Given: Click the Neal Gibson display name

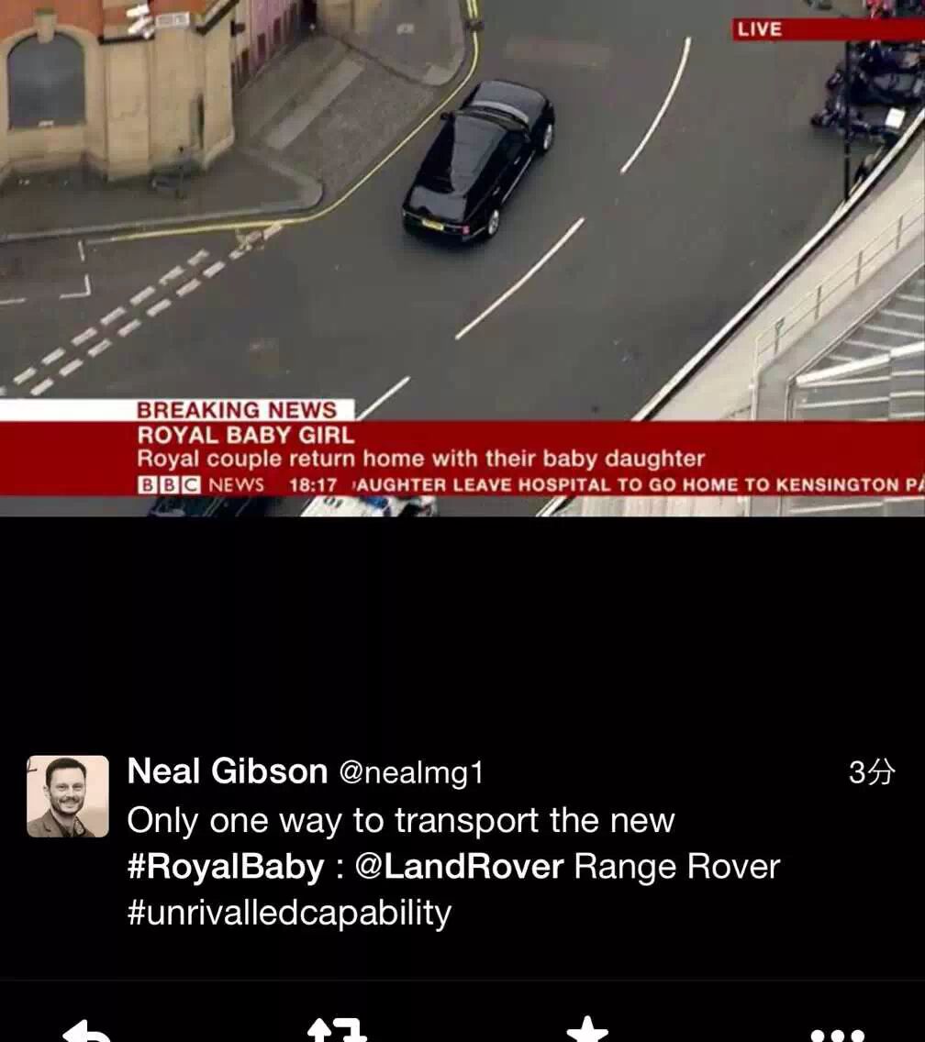Looking at the screenshot, I should click(228, 770).
